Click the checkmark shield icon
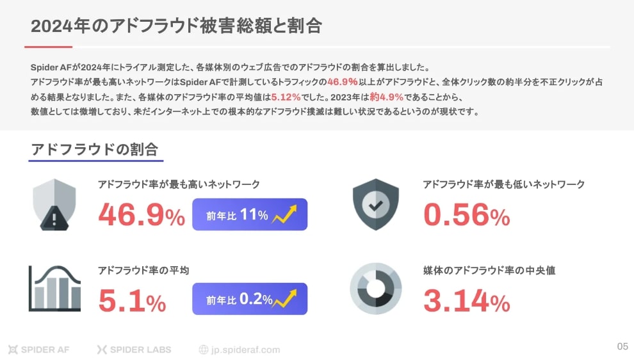Image resolution: width=634 pixels, height=359 pixels. coord(376,204)
